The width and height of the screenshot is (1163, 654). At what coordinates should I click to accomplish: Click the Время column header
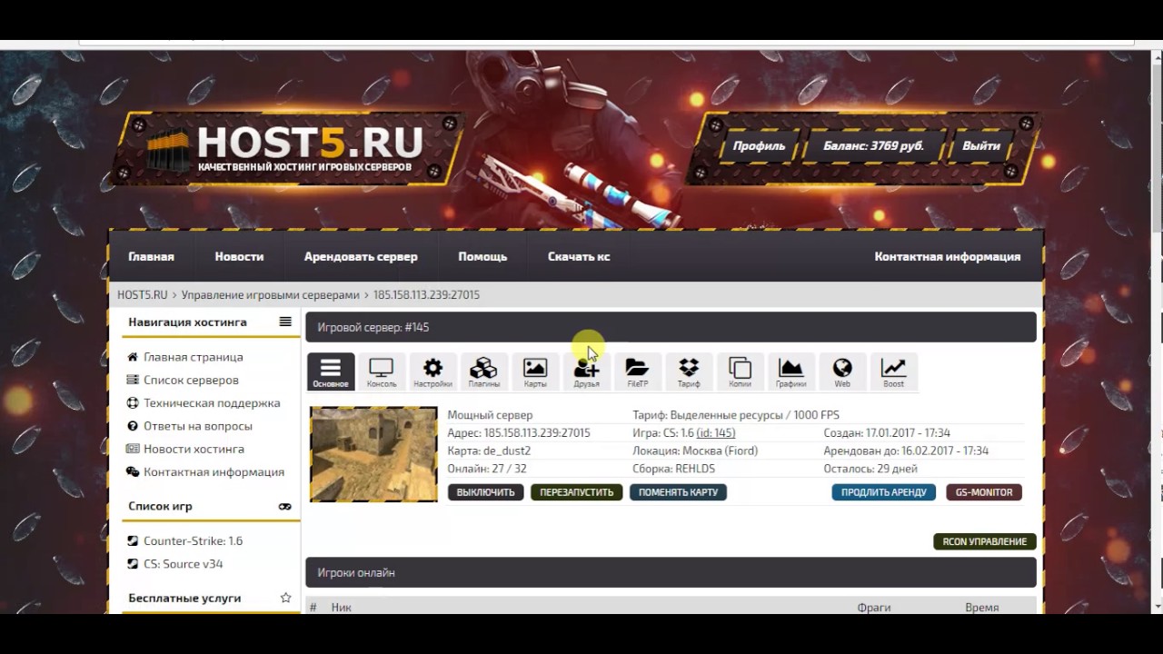[x=982, y=608]
